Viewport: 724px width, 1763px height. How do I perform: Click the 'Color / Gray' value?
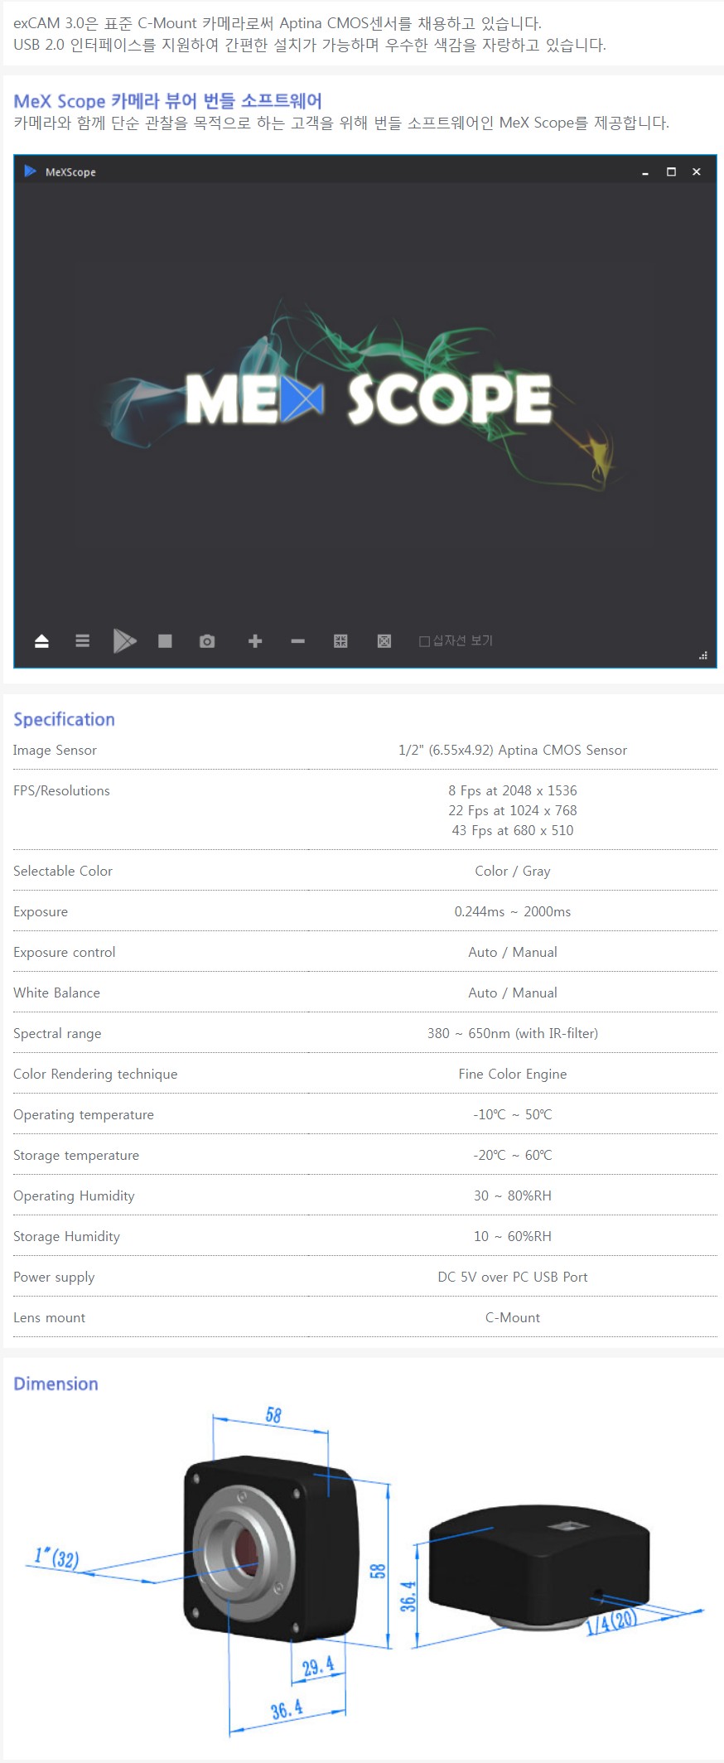coord(513,871)
